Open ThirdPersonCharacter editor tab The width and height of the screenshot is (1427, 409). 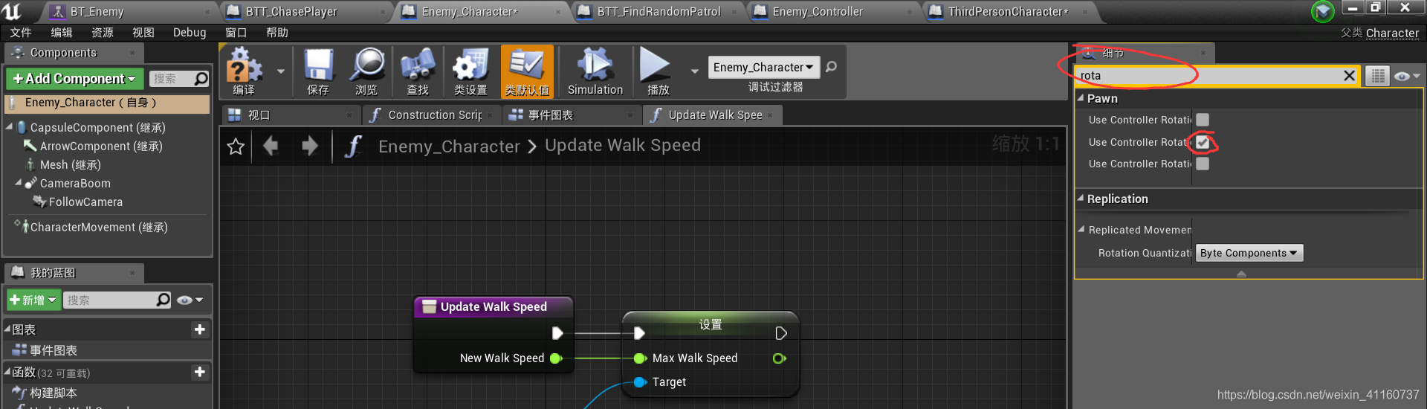point(1008,12)
